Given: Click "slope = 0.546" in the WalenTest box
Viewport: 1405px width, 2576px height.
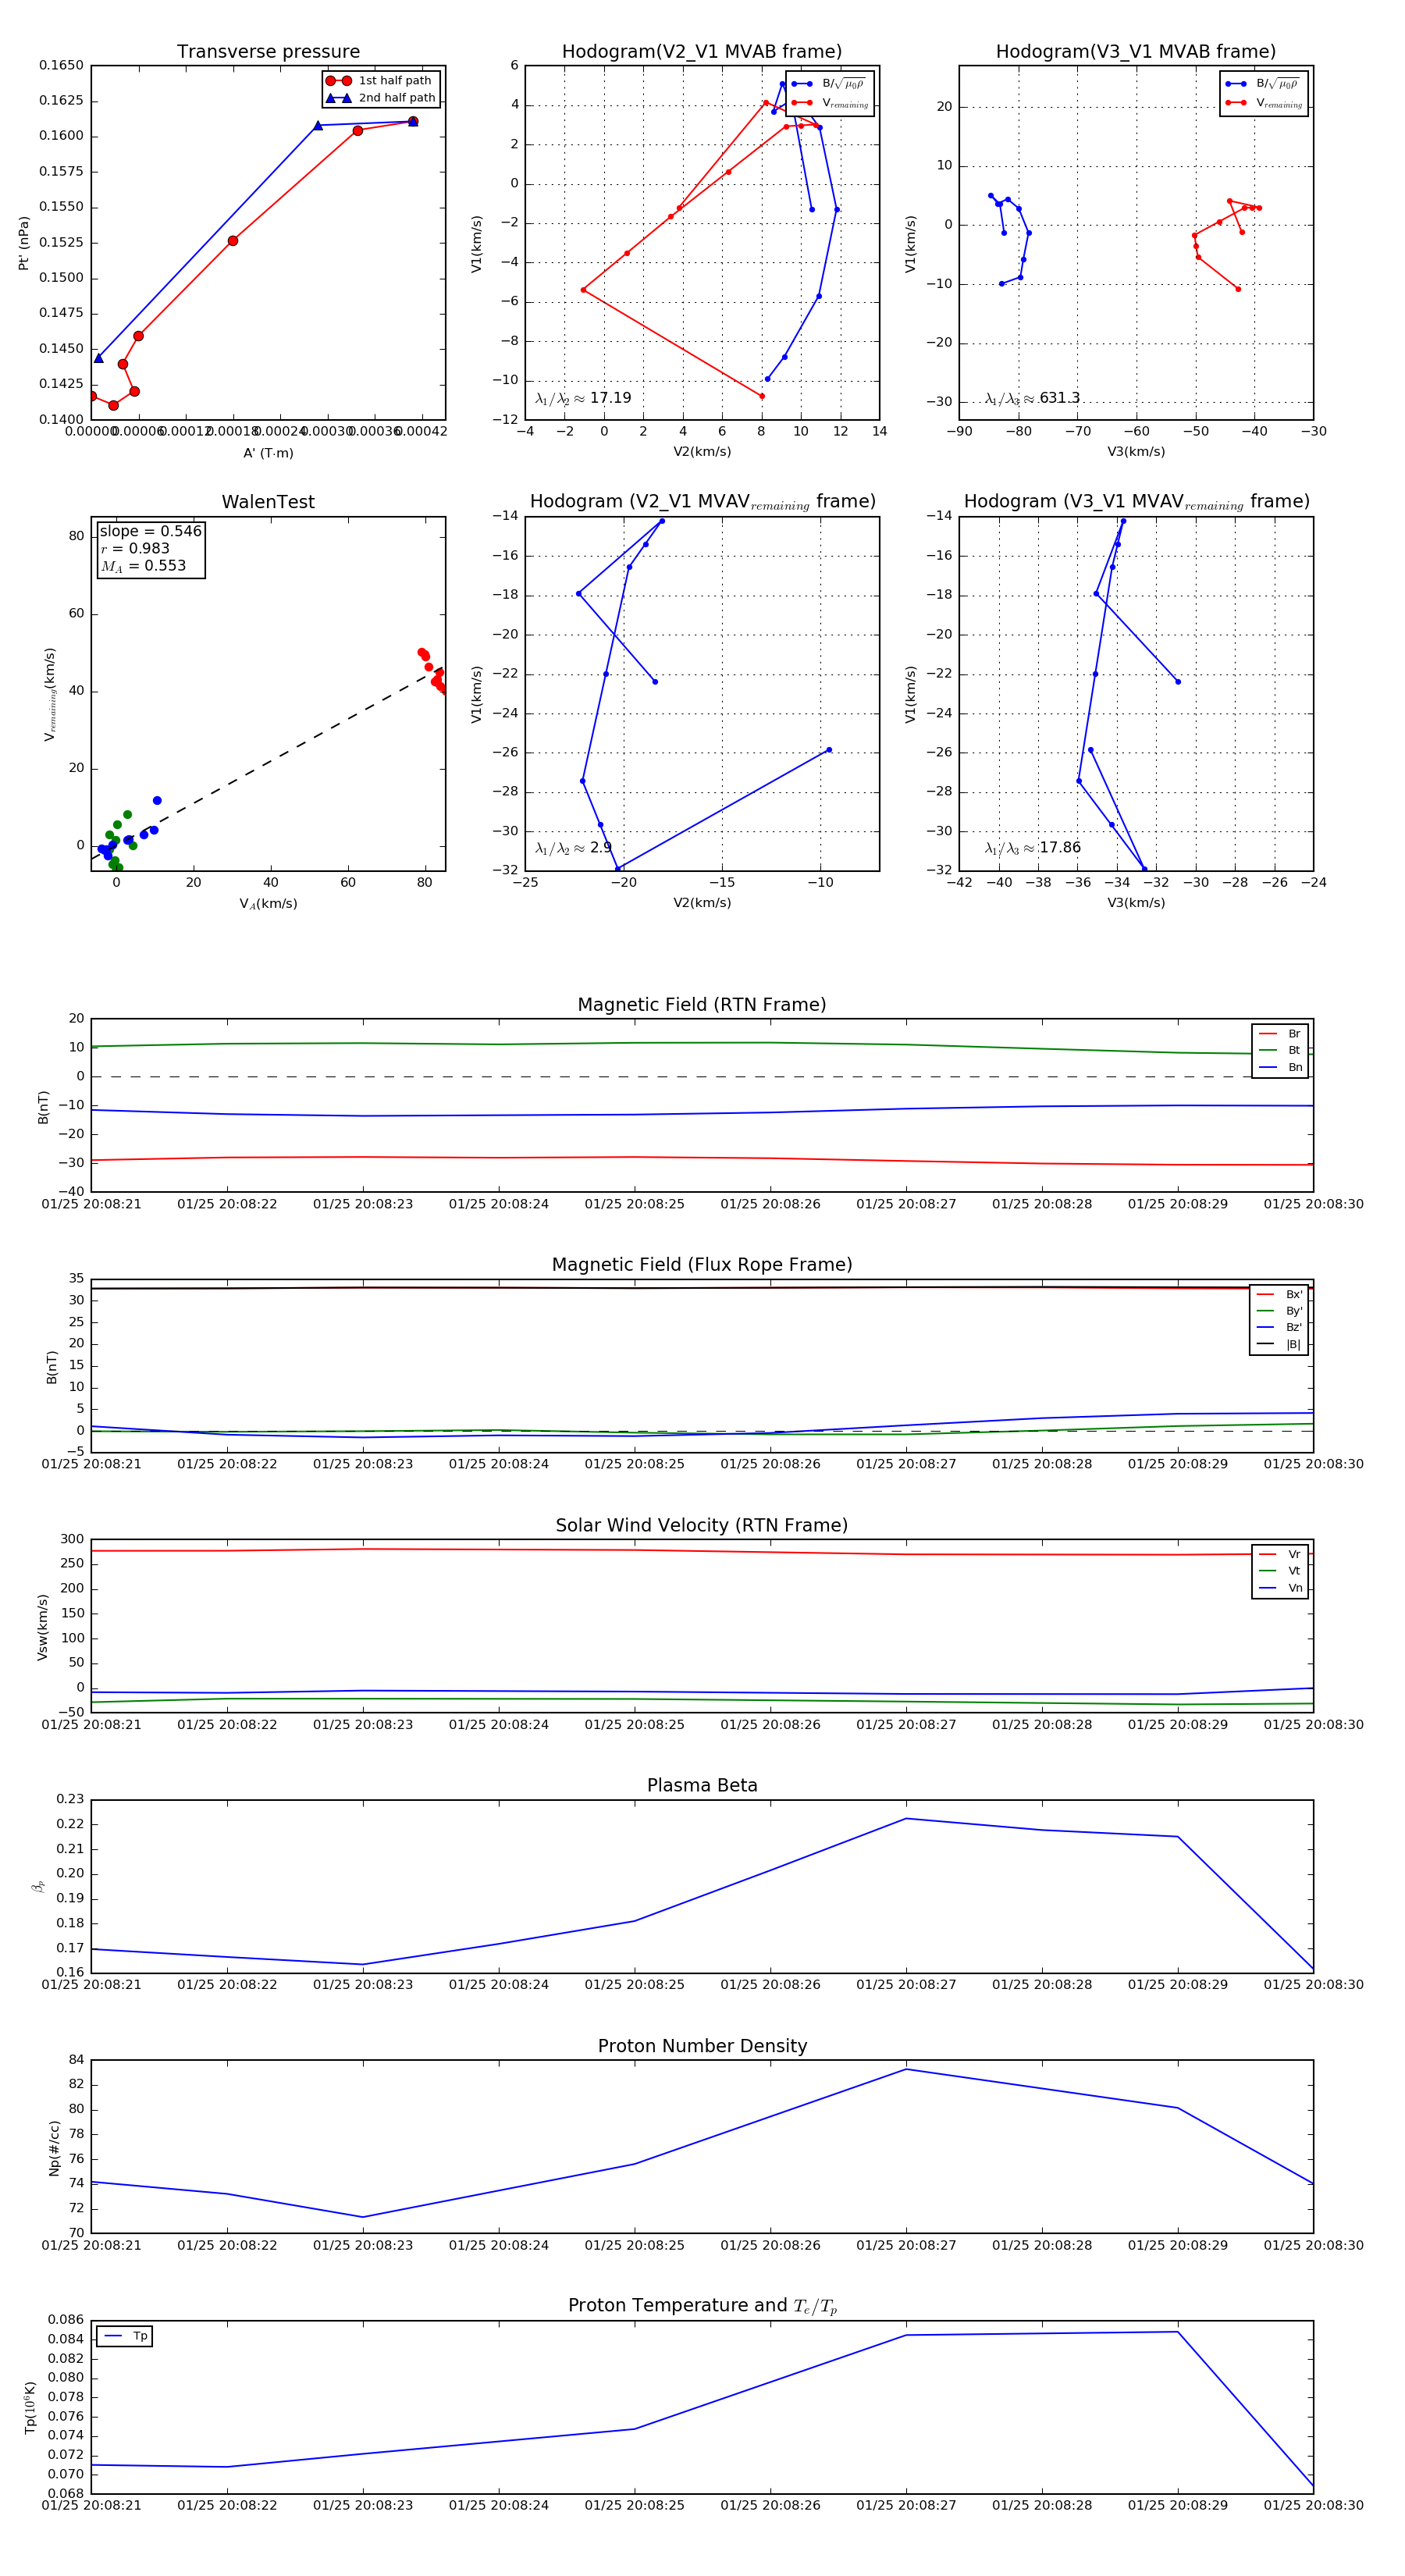Looking at the screenshot, I should pos(150,531).
